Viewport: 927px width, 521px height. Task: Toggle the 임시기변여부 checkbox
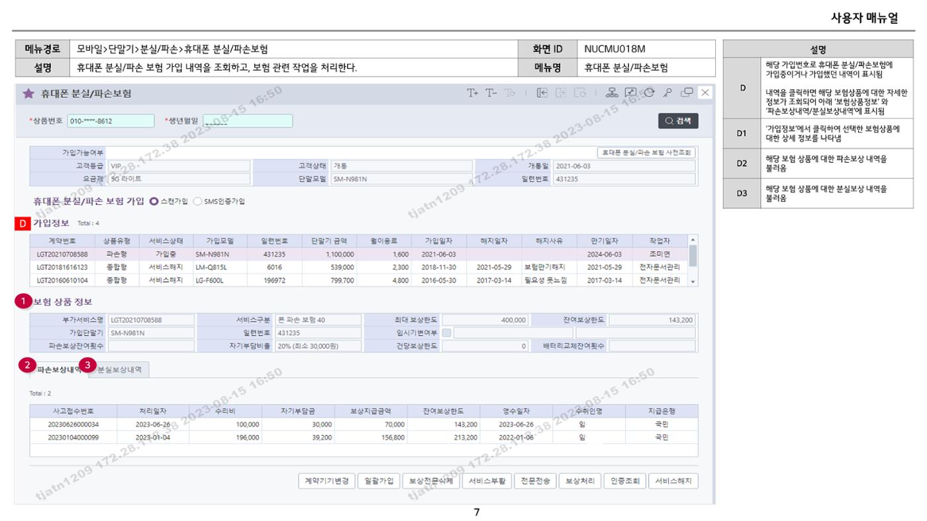pyautogui.click(x=446, y=333)
